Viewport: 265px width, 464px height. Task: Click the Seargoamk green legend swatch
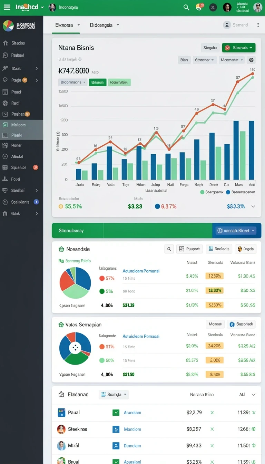[x=202, y=192]
